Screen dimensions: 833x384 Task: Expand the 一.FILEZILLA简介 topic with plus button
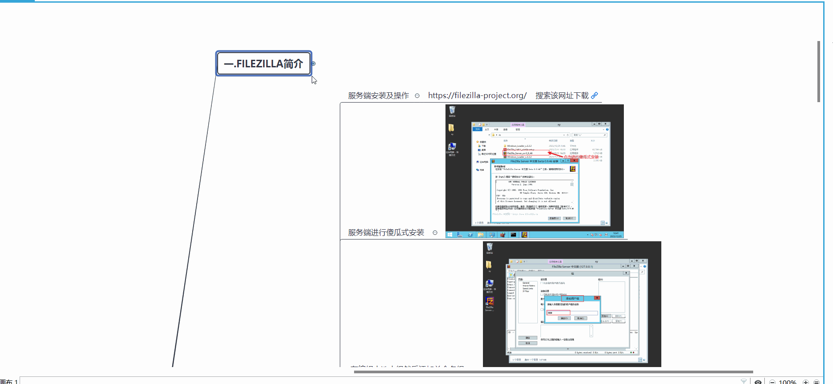(x=313, y=63)
